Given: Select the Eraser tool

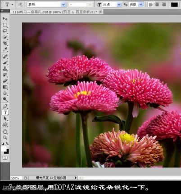Looking at the screenshot, I should tap(5, 81).
